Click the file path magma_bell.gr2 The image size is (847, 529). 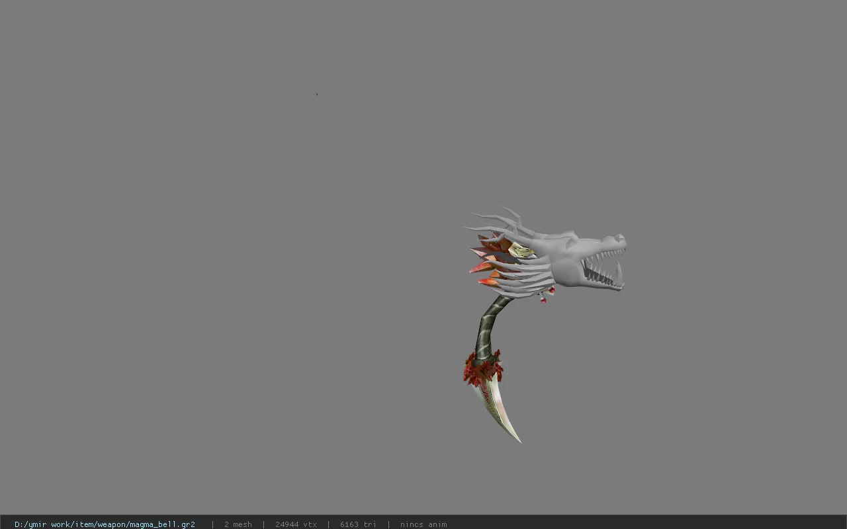coord(105,524)
